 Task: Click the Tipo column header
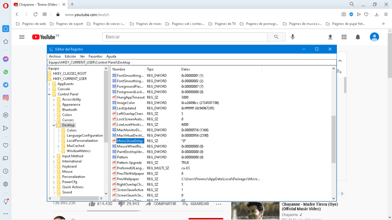click(x=162, y=69)
